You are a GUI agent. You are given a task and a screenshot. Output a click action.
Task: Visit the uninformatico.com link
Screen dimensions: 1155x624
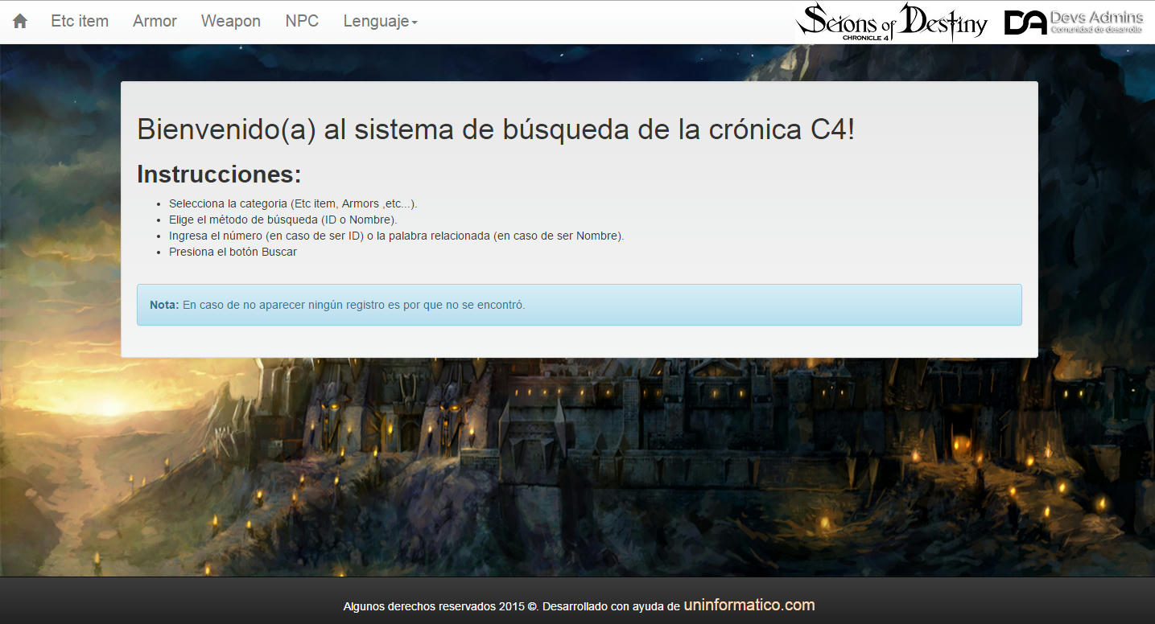tap(749, 606)
